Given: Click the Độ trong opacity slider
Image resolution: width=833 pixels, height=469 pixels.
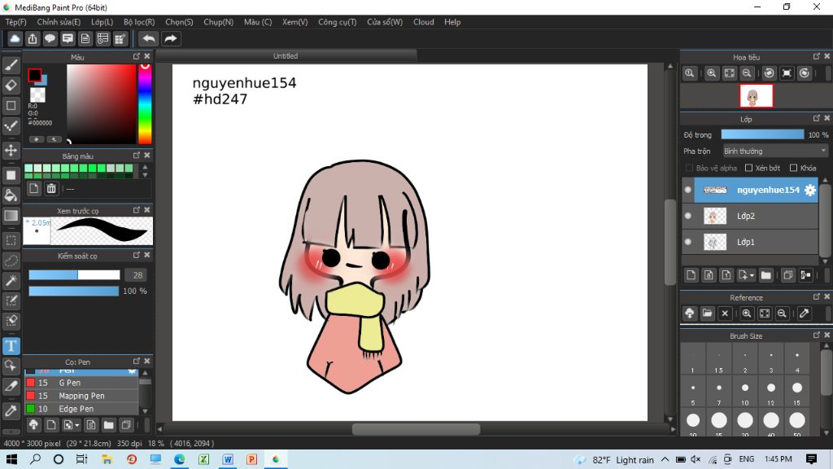Looking at the screenshot, I should [x=762, y=134].
